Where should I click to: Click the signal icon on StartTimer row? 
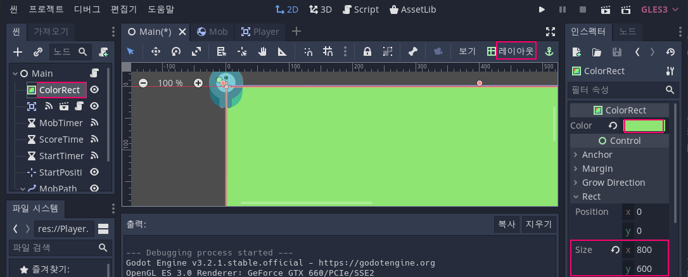[x=94, y=156]
